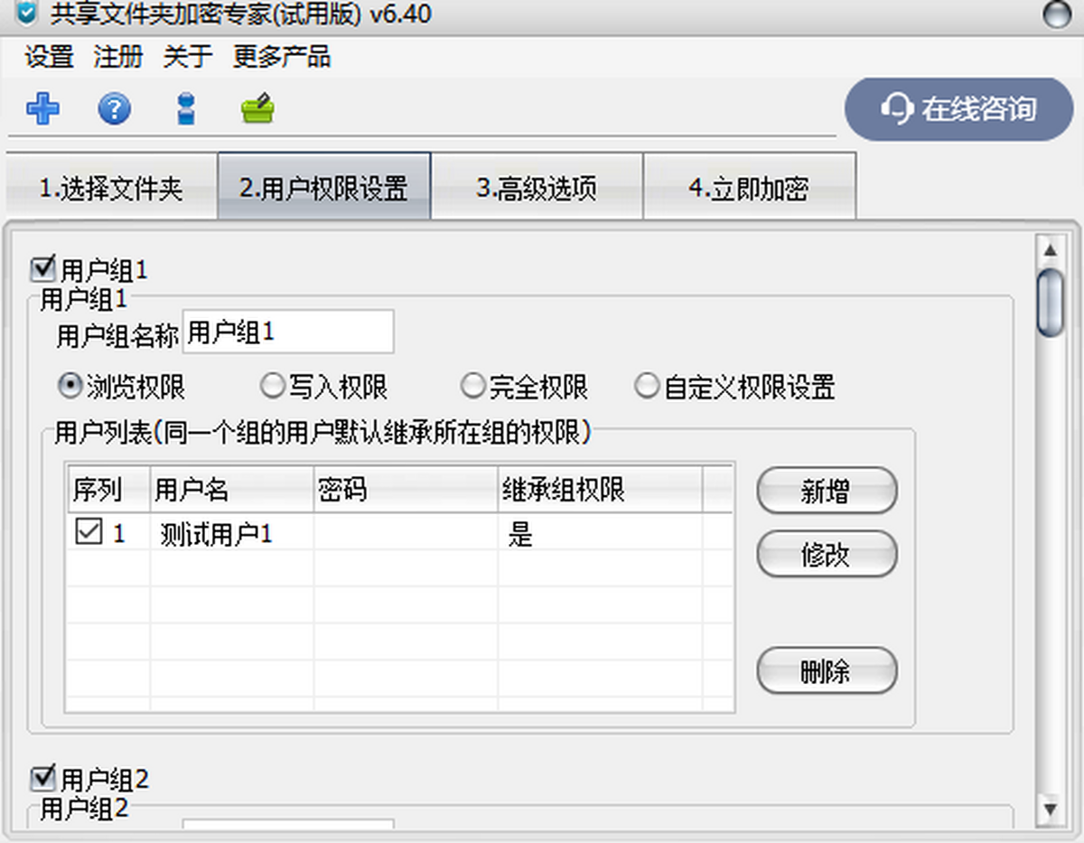This screenshot has width=1084, height=843.
Task: Choose 完全权限 radio option
Action: coord(472,388)
